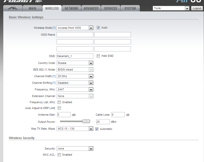Check Auto Adjust to EIRP Limit
This screenshot has width=204, height=162.
click(x=59, y=108)
